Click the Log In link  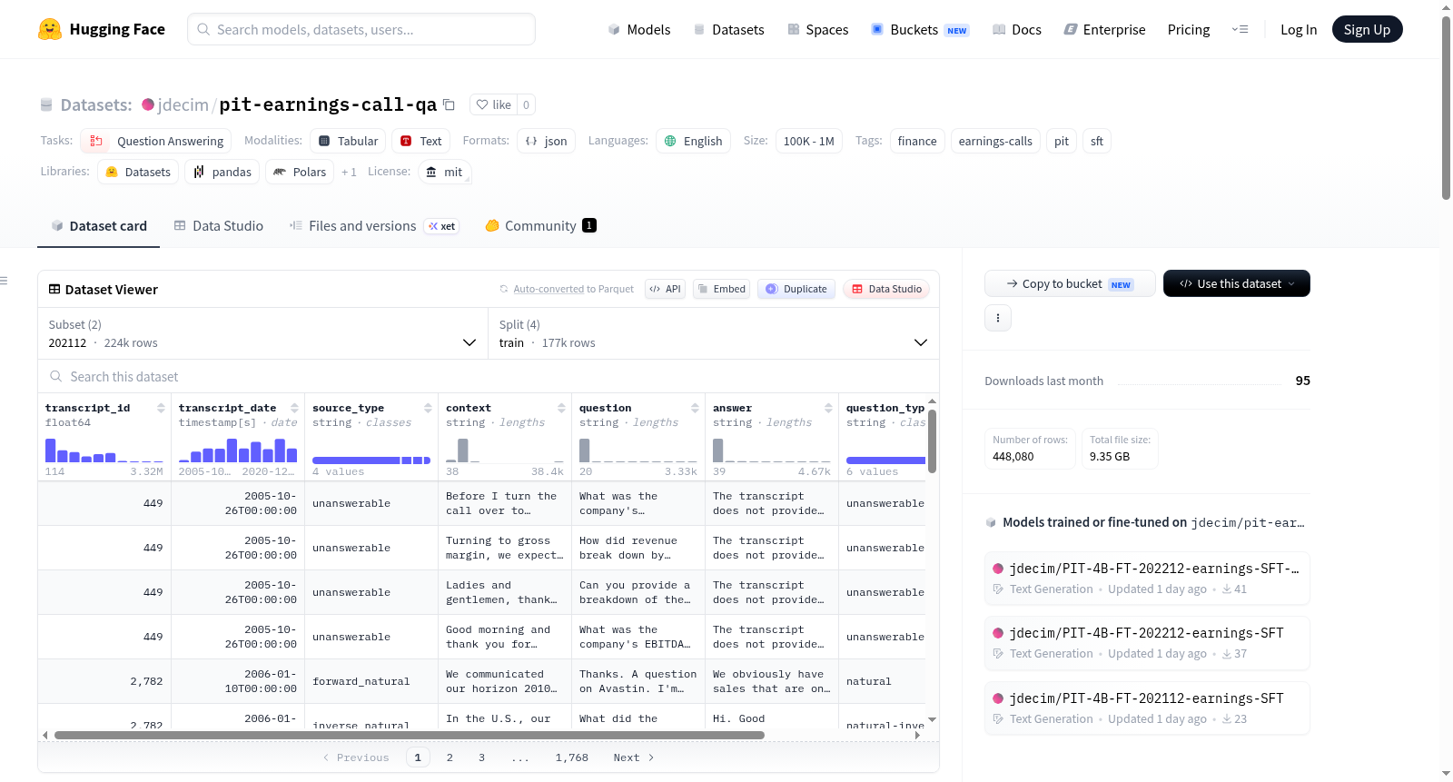(1299, 29)
